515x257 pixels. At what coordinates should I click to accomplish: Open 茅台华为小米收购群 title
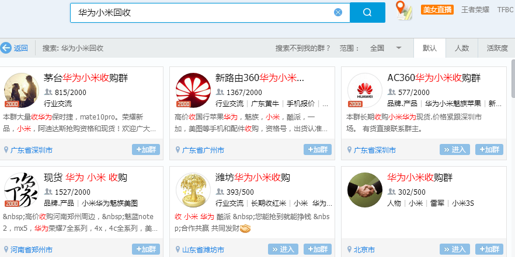(86, 78)
